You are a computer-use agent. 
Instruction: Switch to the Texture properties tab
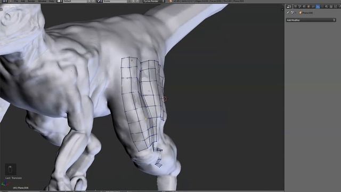pos(331,7)
